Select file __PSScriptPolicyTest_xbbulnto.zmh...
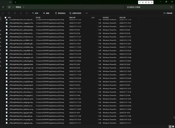175x128 pixels. click(22, 99)
